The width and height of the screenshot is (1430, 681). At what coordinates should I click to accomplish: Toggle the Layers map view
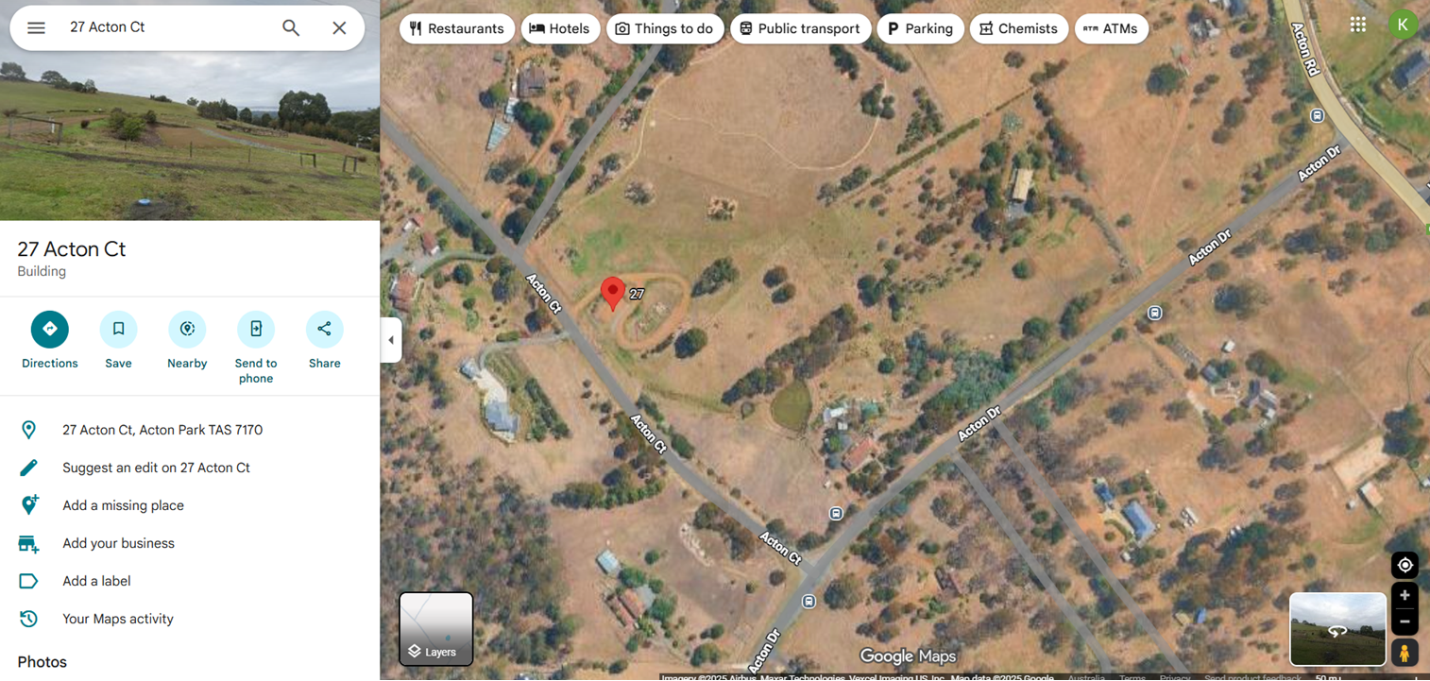tap(436, 629)
